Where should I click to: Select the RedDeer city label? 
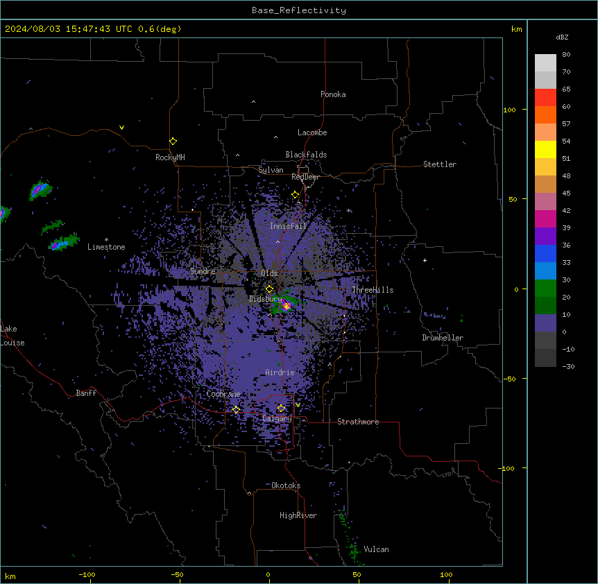pyautogui.click(x=305, y=177)
